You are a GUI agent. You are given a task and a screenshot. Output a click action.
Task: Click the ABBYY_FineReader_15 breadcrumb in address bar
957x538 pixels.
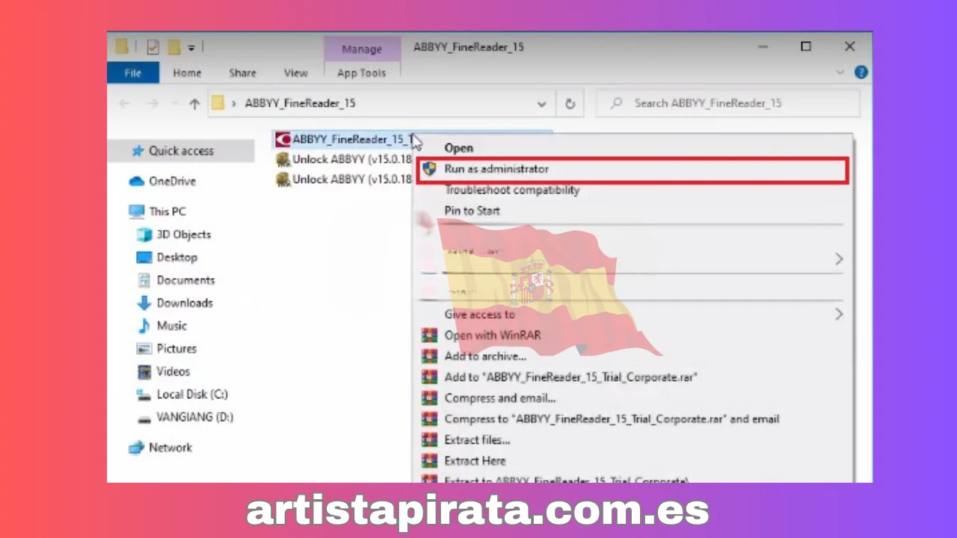point(300,103)
